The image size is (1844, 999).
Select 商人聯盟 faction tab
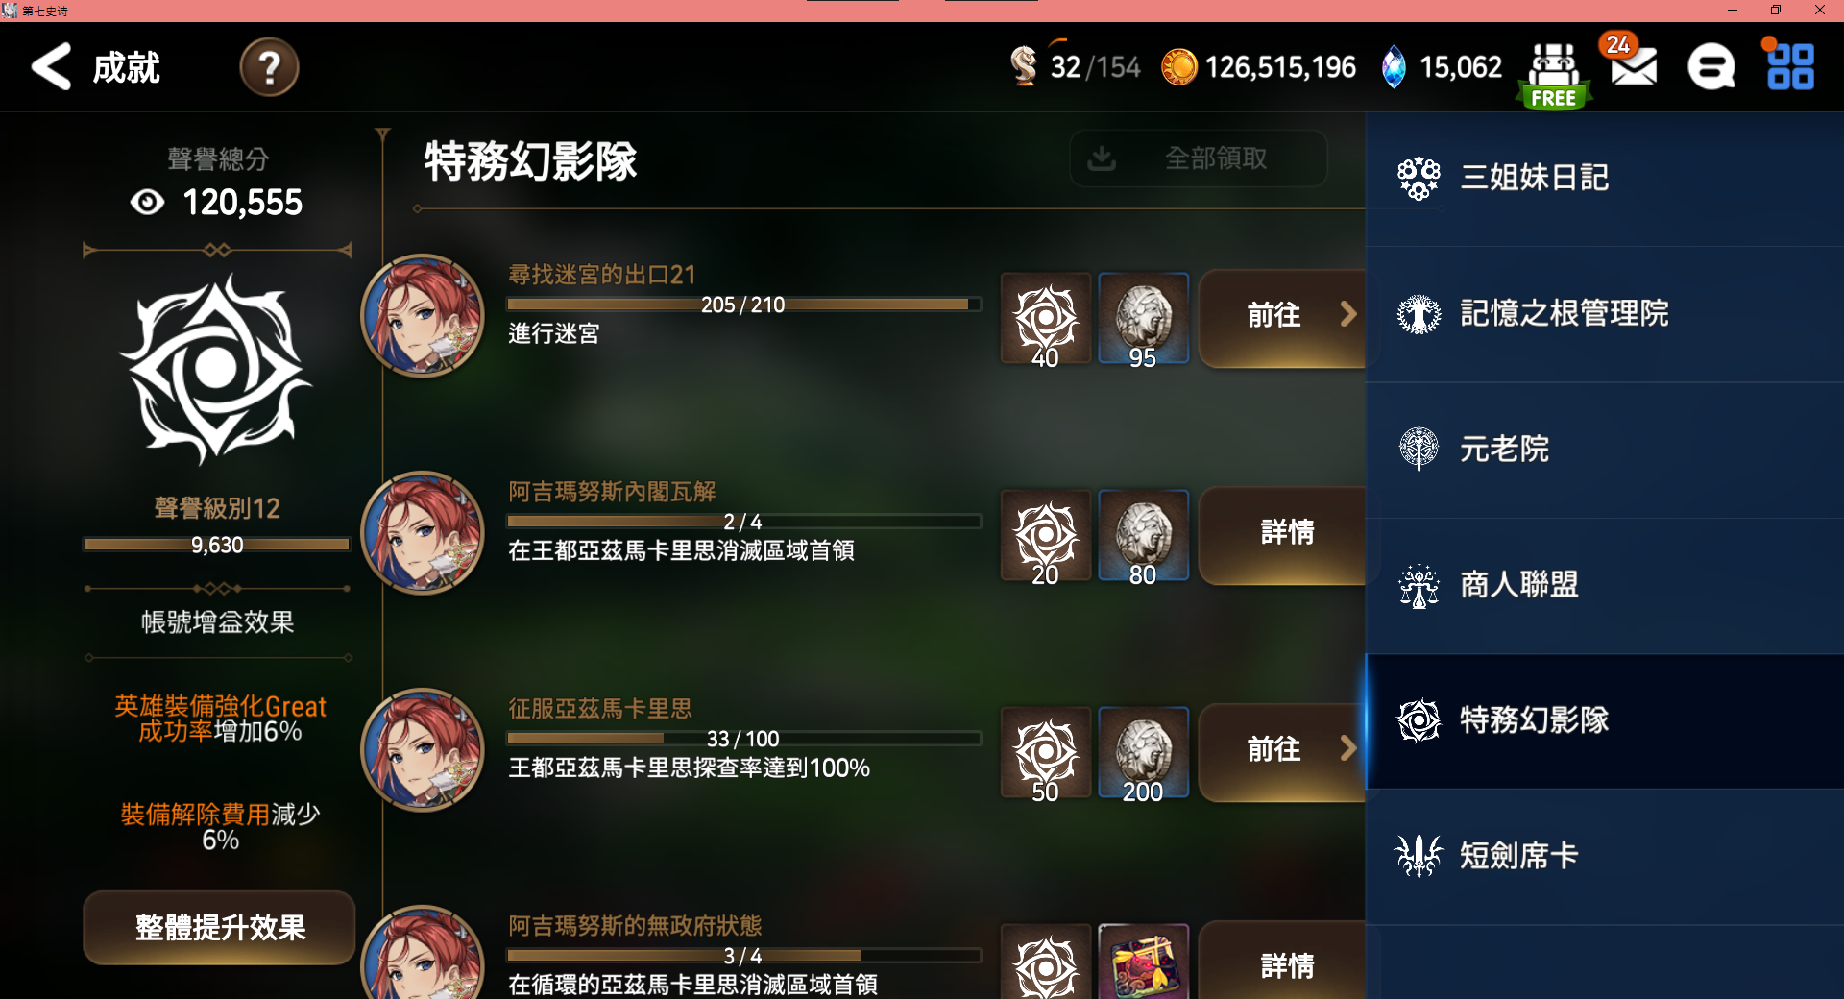pos(1605,585)
